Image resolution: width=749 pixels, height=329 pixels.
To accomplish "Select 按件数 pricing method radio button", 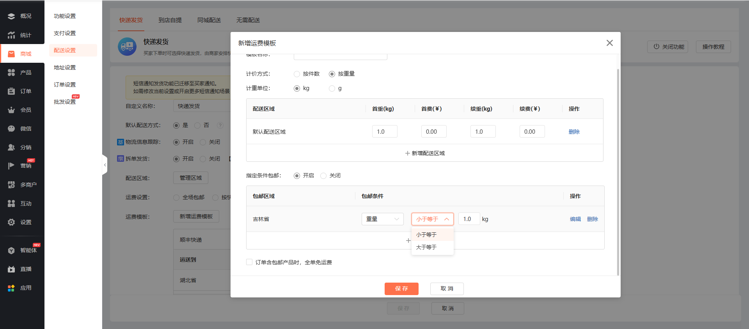I will (x=297, y=74).
